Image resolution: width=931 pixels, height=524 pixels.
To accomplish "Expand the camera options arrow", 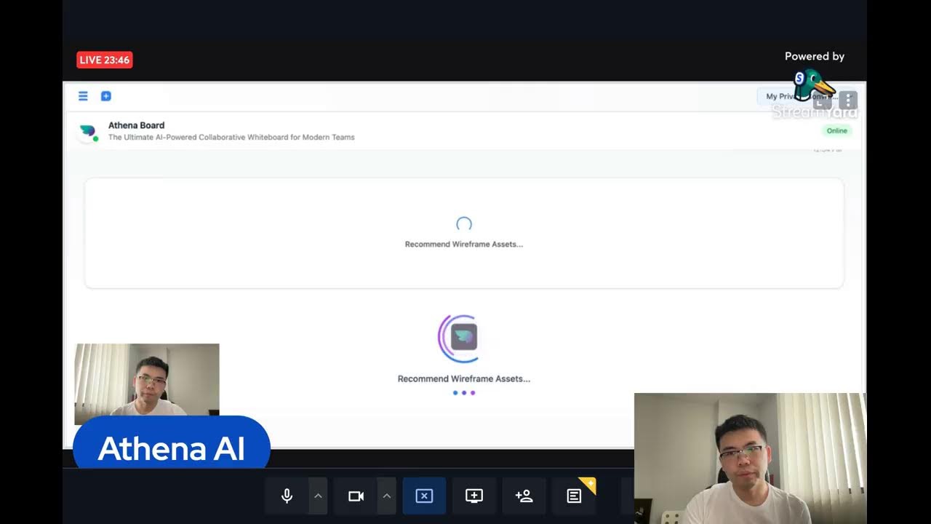I will click(387, 496).
